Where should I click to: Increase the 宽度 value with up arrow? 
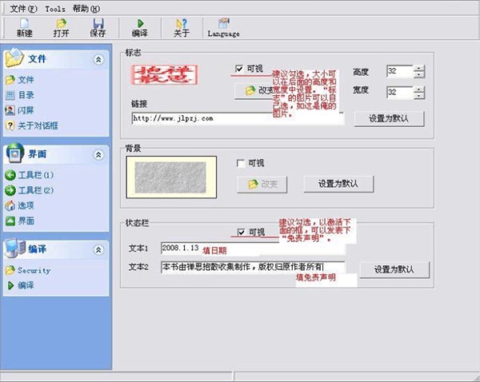tap(419, 90)
